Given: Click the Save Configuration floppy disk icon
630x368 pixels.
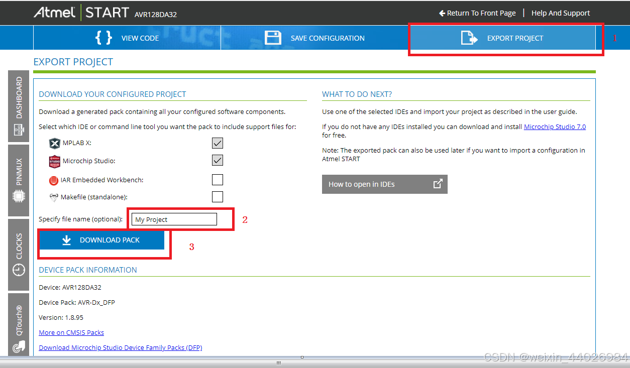Looking at the screenshot, I should click(x=273, y=38).
